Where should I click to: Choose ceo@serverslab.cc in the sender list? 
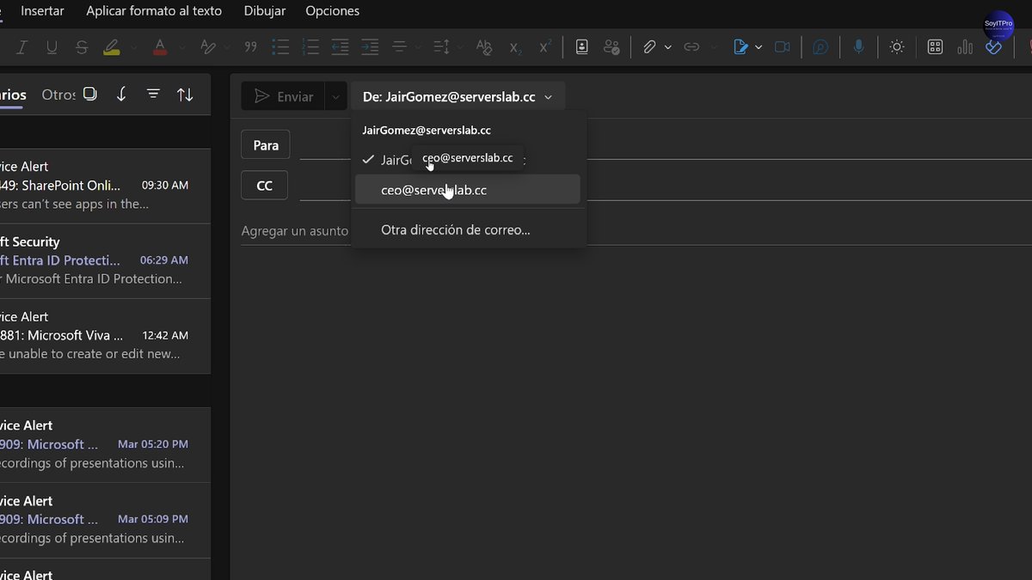(468, 190)
